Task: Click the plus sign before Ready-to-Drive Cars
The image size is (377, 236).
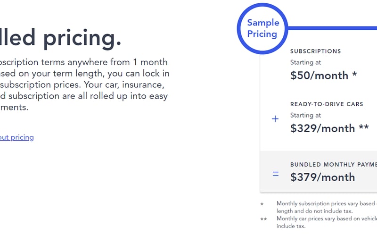Action: [x=276, y=119]
